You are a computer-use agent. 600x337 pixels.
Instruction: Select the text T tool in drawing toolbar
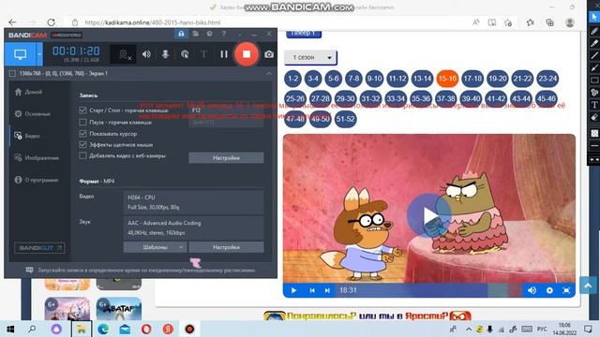point(594,105)
